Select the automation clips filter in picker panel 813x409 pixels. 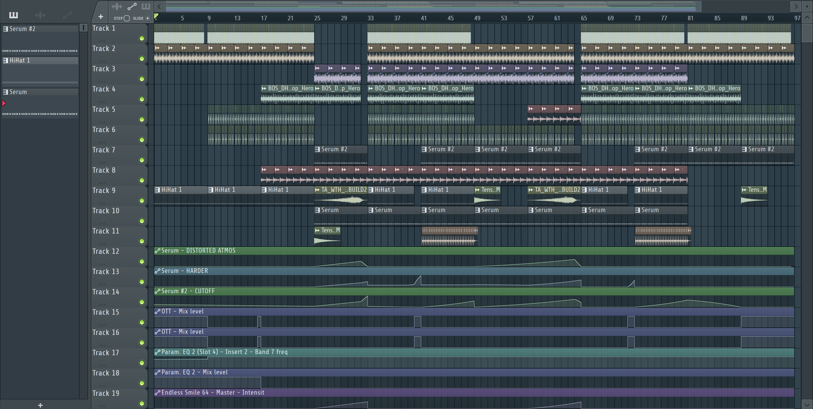point(67,15)
